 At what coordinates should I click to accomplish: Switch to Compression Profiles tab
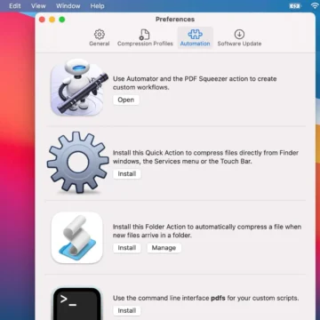click(145, 38)
